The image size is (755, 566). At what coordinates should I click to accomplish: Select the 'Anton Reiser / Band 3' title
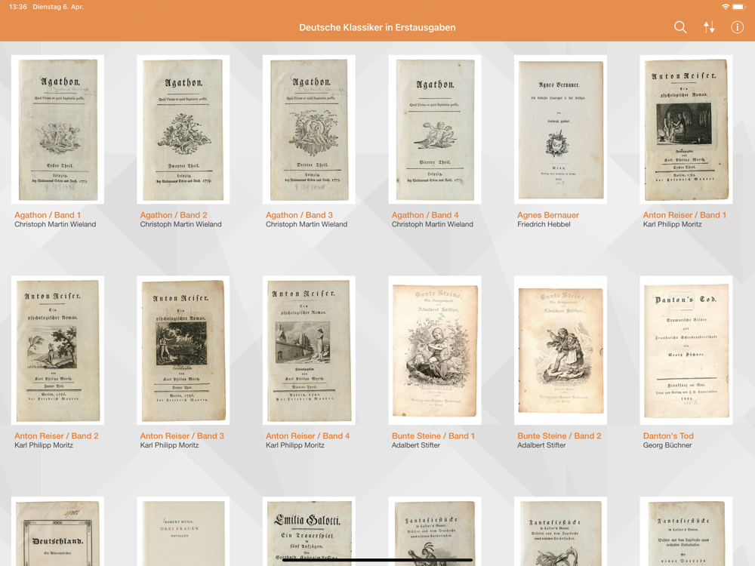(x=182, y=436)
